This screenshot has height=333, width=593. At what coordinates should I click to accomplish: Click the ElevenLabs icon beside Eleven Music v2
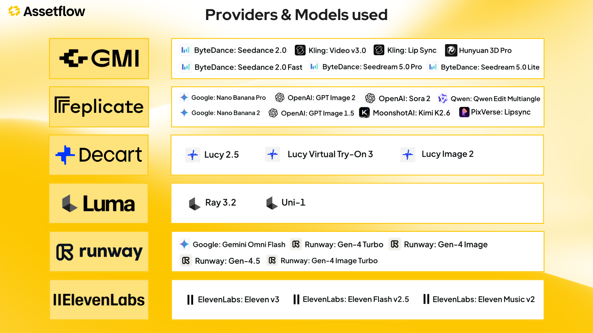(x=426, y=299)
